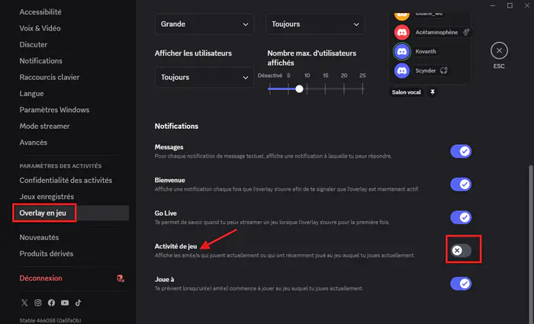Open the Afficher les utilisateurs dropdown
This screenshot has width=534, height=324.
tap(204, 77)
